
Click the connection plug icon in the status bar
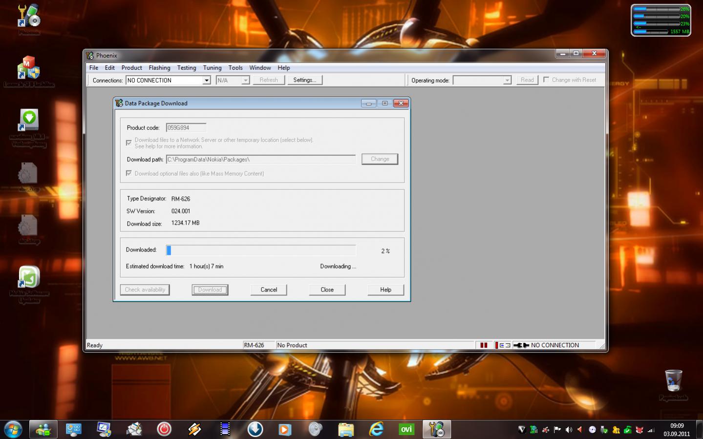point(521,345)
